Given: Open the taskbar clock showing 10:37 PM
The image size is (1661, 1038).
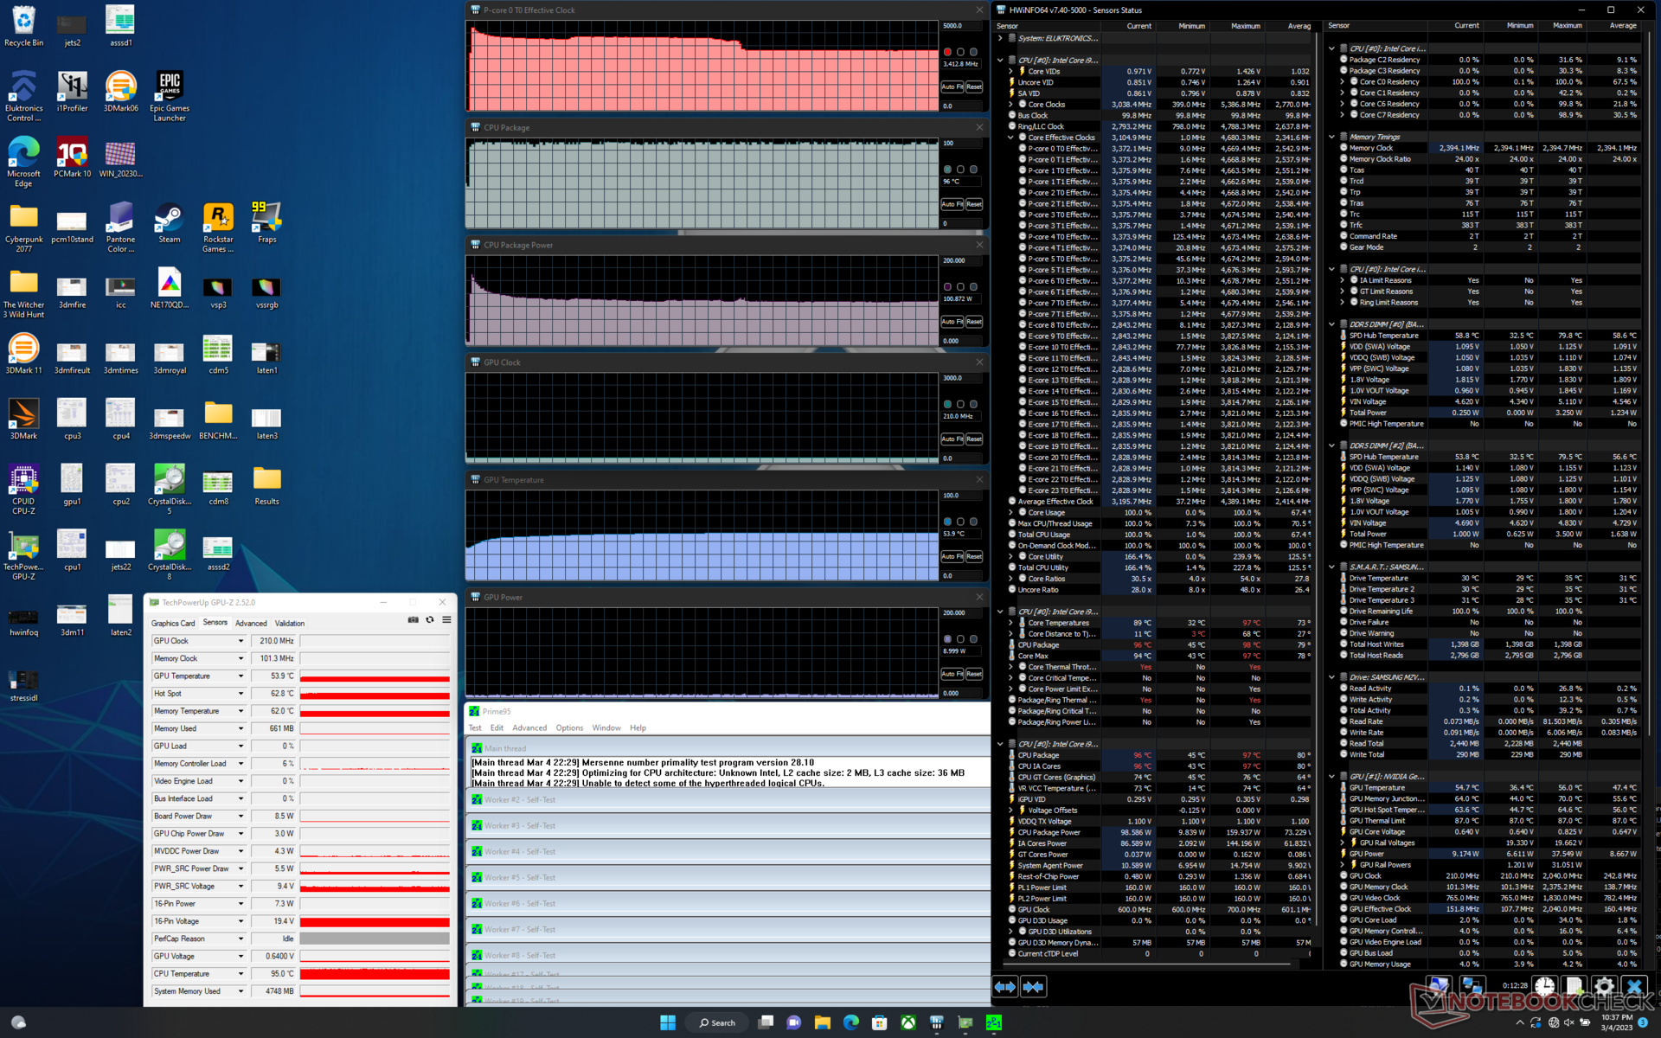Looking at the screenshot, I should [1616, 1022].
